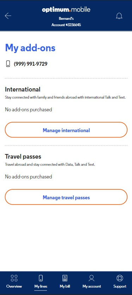Tap the My lines phone icon

[41, 278]
